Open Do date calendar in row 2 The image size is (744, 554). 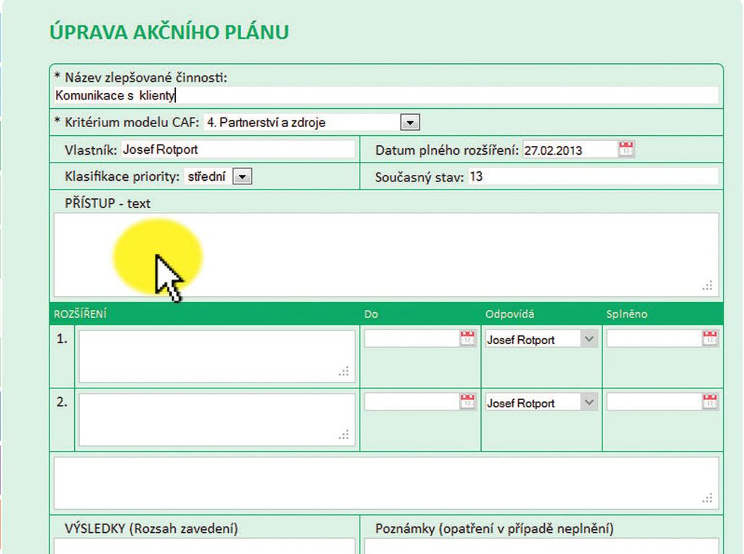467,402
